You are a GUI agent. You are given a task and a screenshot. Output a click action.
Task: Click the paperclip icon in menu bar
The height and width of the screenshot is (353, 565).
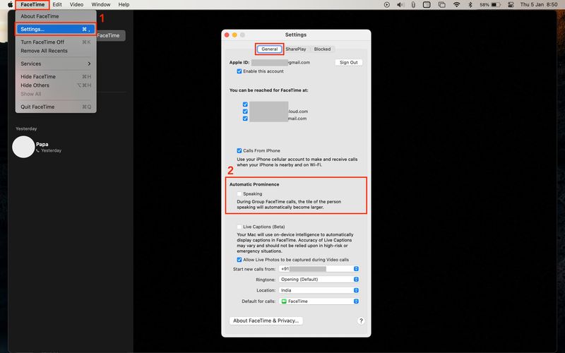(413, 5)
